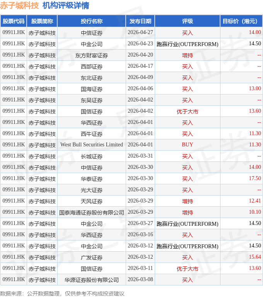Click 东吴证券 bank name

point(92,100)
